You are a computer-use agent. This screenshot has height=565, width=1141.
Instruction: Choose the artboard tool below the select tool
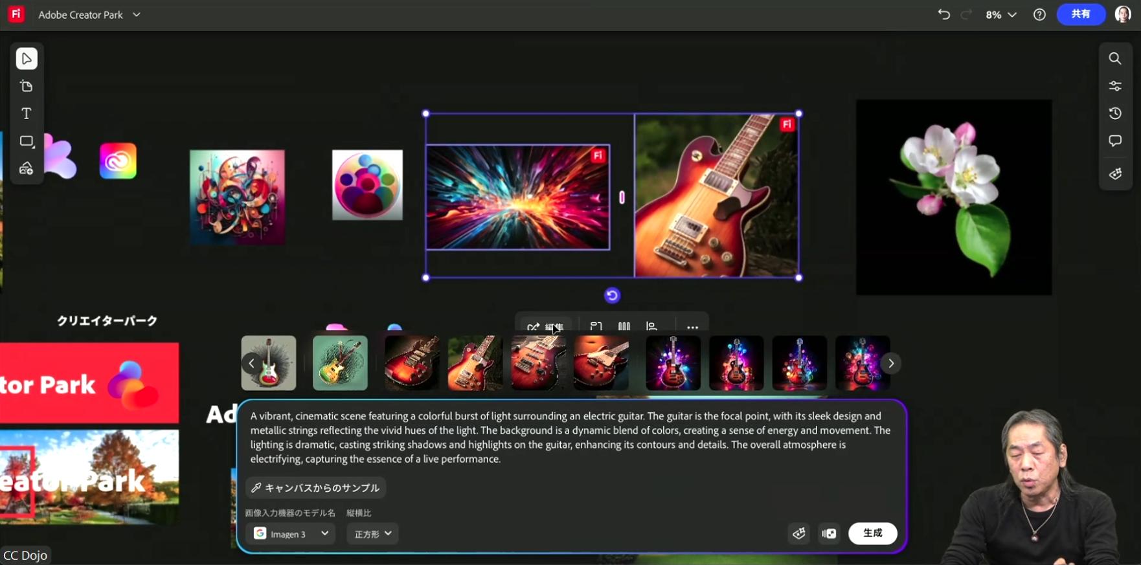tap(27, 86)
